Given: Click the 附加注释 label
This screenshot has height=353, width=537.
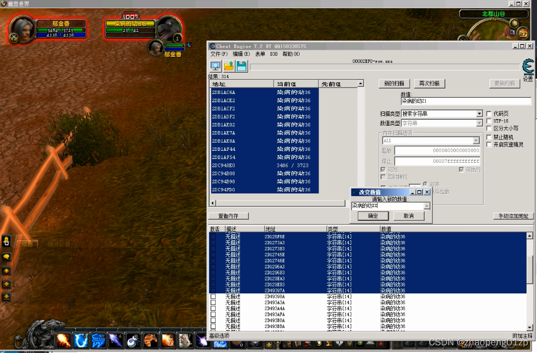Looking at the screenshot, I should (522, 336).
